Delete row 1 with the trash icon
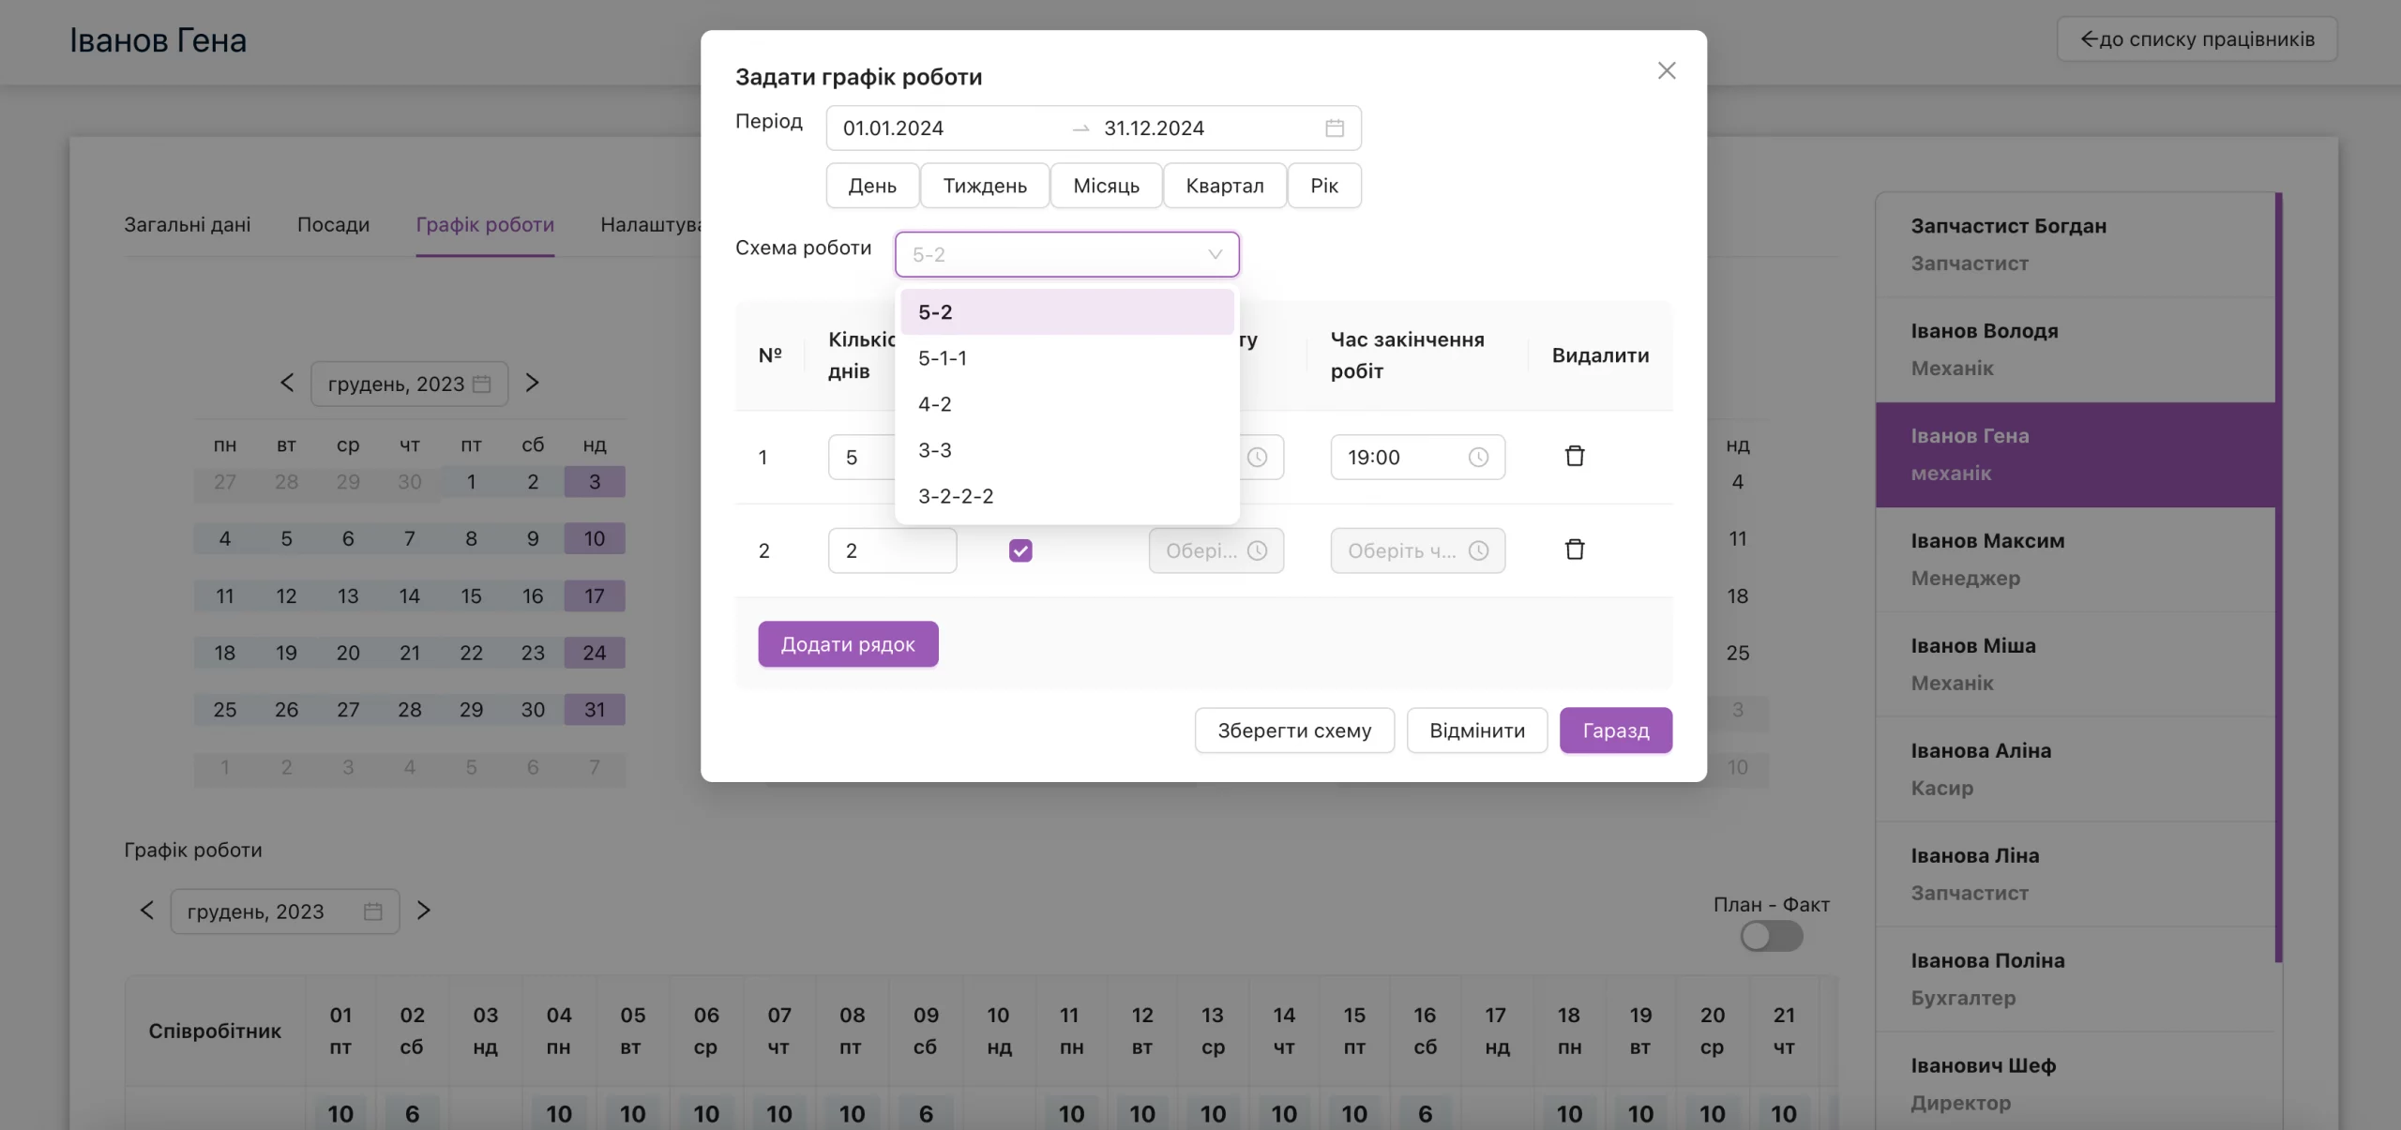Viewport: 2401px width, 1130px height. point(1575,456)
